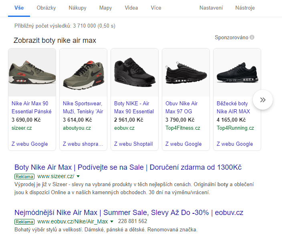Advance shopping carousel with double-chevron arrow

tap(263, 100)
